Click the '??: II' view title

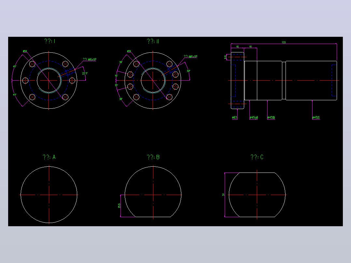153,41
